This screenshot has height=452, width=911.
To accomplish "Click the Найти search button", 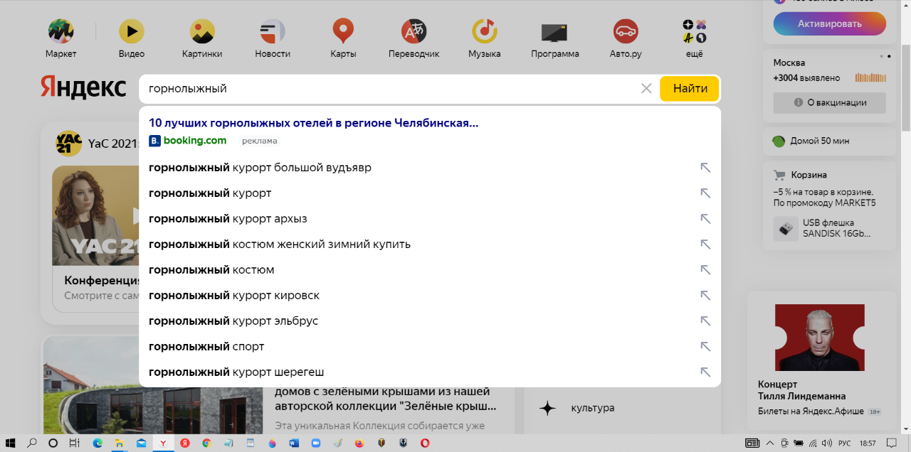I will (x=690, y=89).
